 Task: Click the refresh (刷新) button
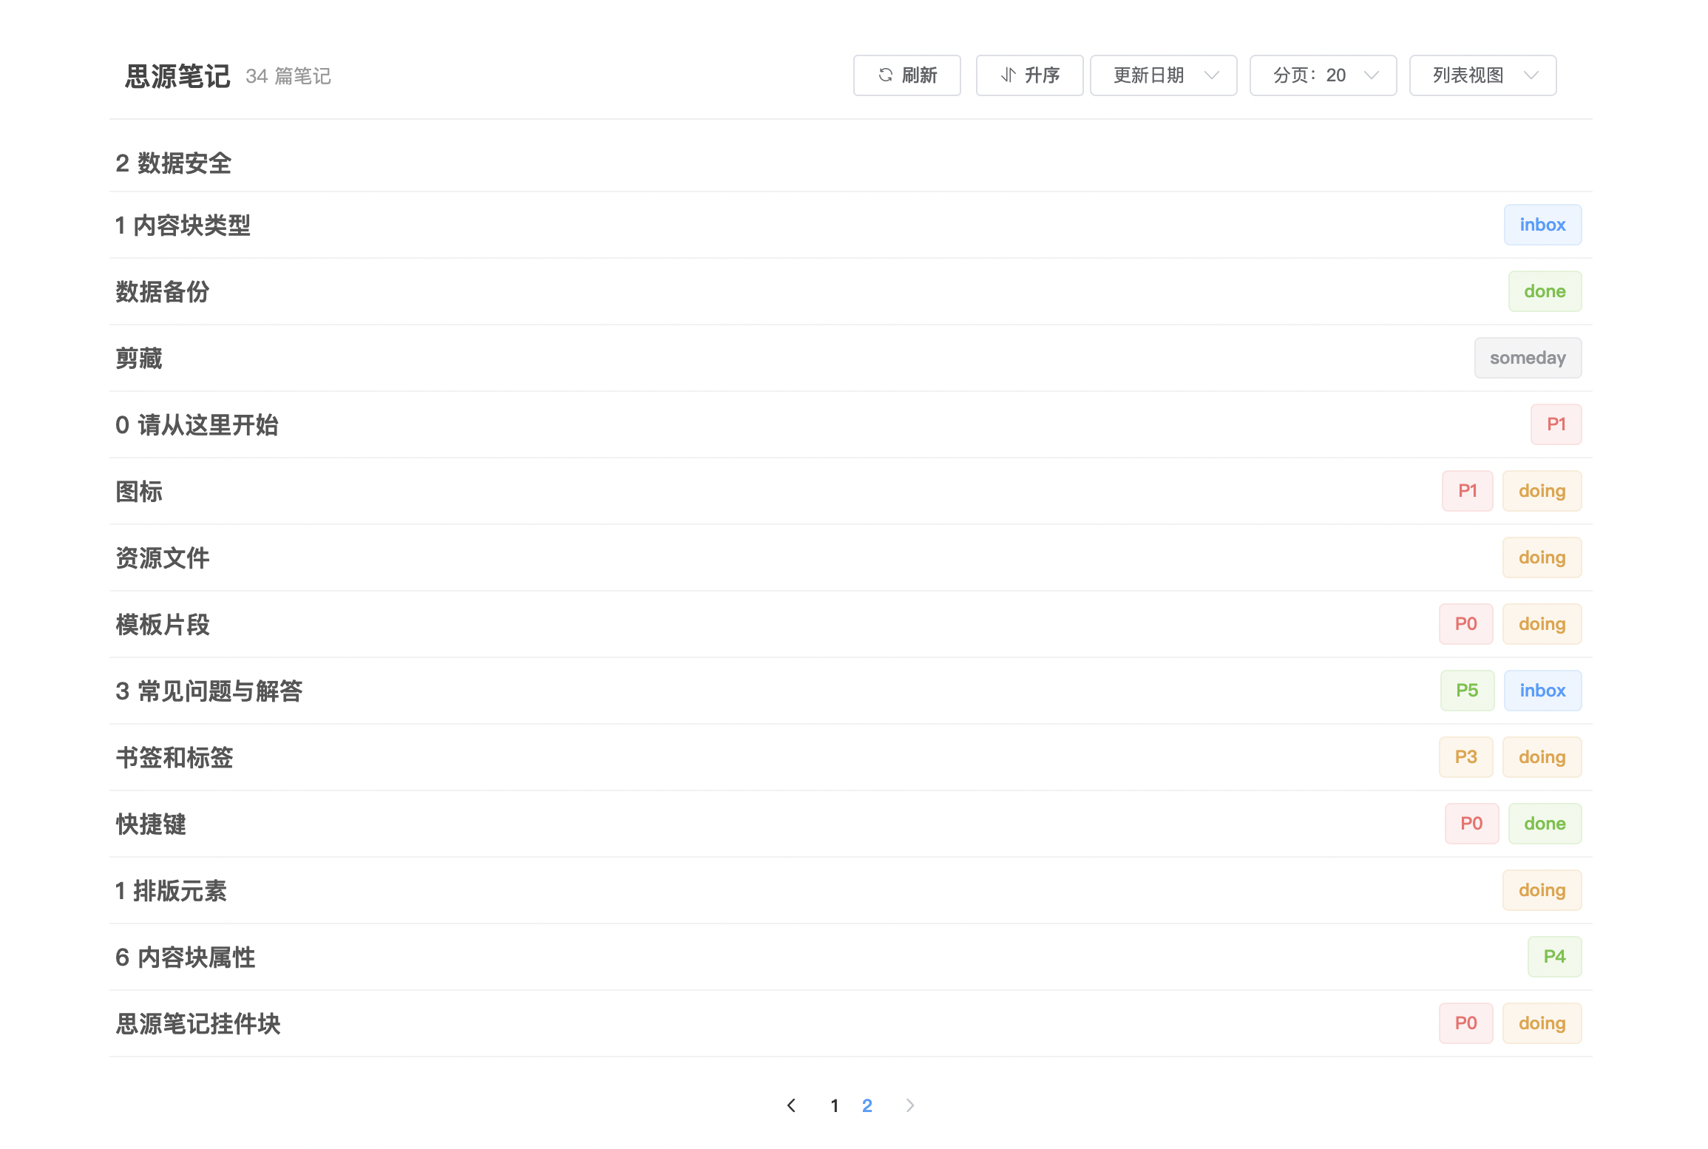point(906,75)
